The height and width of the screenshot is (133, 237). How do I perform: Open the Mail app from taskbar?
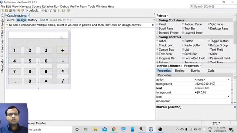[x=104, y=129]
